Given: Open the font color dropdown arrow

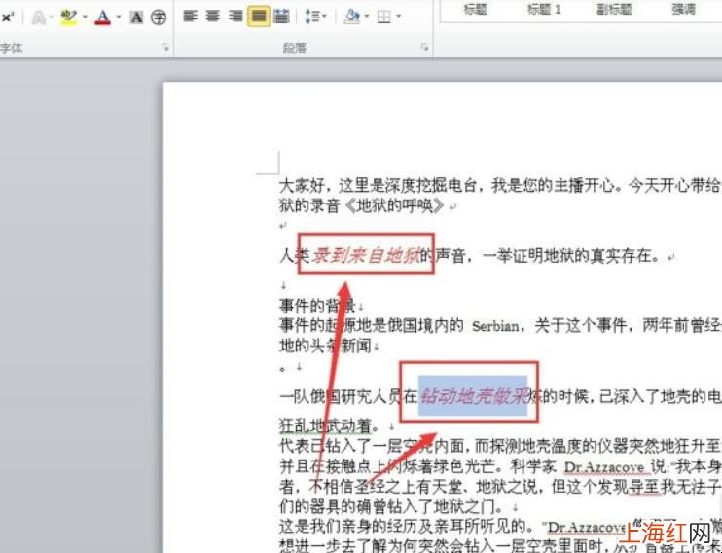Looking at the screenshot, I should click(x=119, y=18).
